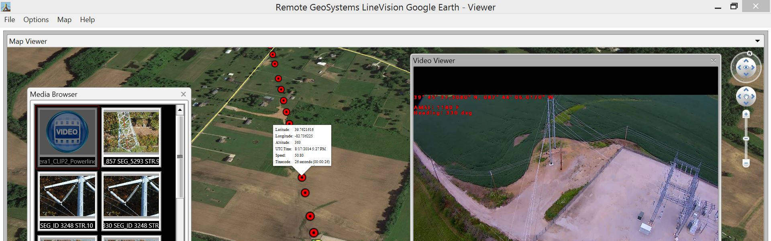Viewport: 771px width, 241px height.
Task: Click the Media Browser scrollbar thumb
Action: pyautogui.click(x=180, y=157)
